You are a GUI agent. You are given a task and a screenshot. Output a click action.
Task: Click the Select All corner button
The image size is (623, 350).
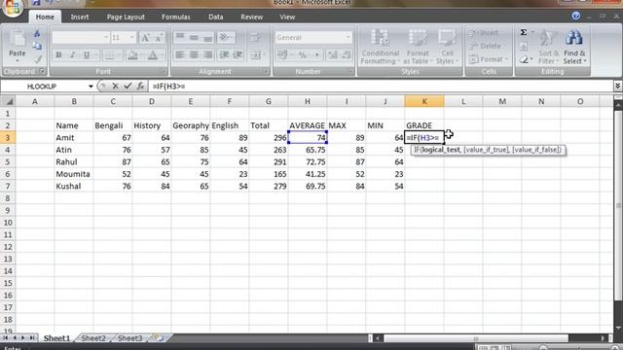pyautogui.click(x=8, y=101)
